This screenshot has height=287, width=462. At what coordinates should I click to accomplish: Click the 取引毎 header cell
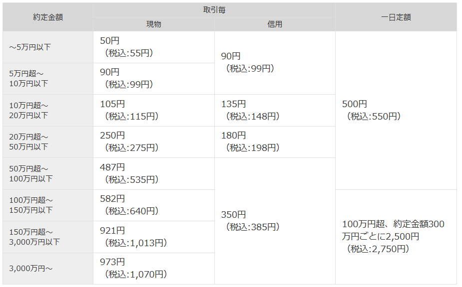pos(214,10)
